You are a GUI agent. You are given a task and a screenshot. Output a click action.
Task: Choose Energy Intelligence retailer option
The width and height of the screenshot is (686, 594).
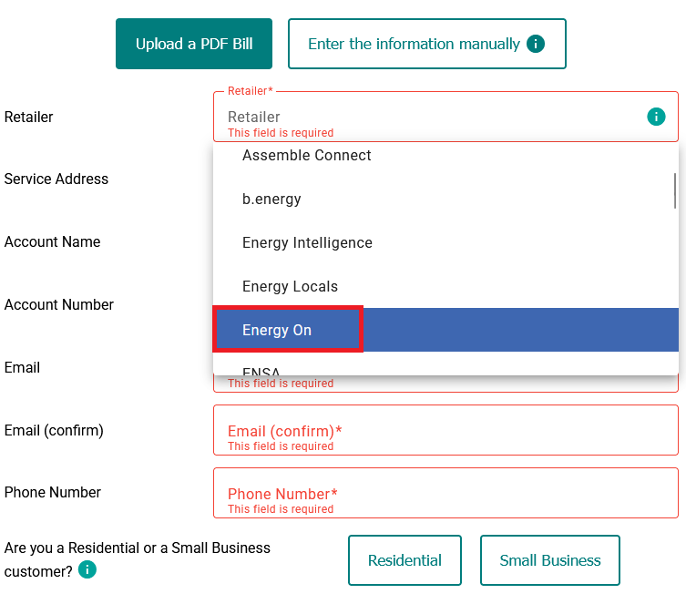(445, 242)
